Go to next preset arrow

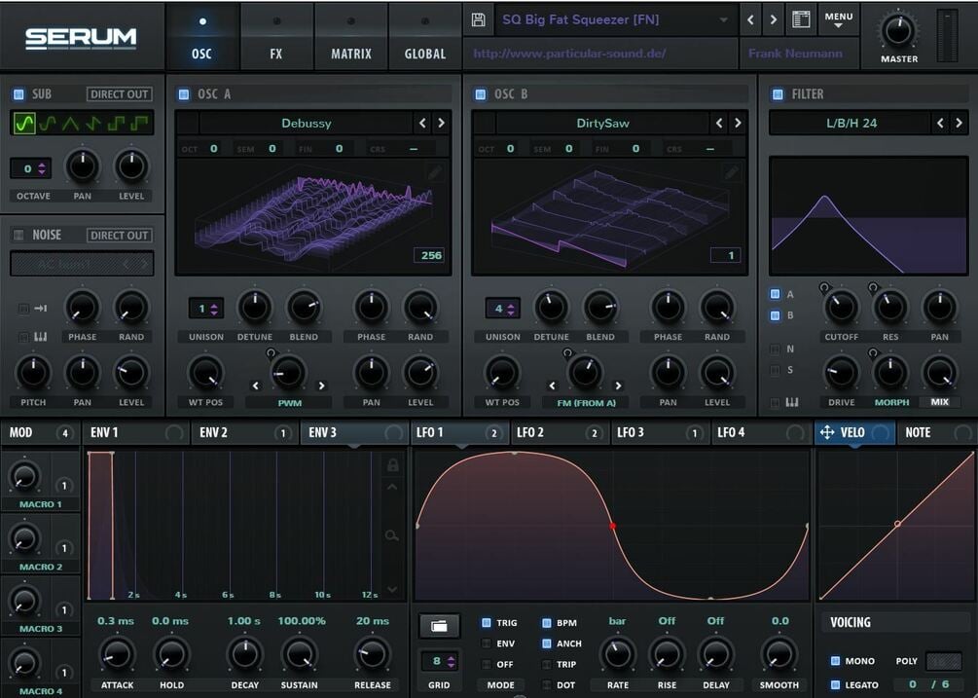coord(774,20)
